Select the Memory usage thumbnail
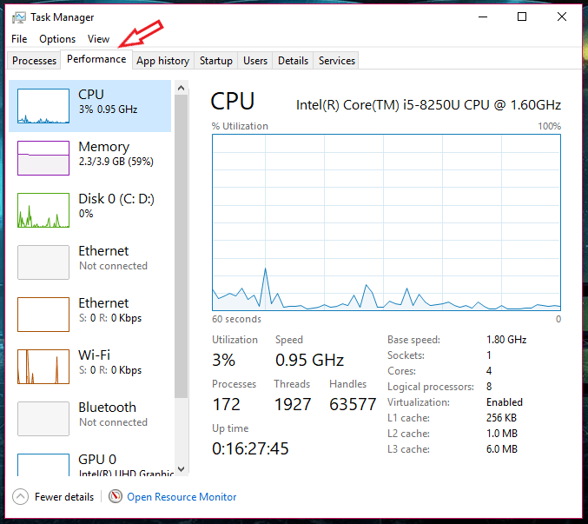 coord(43,158)
